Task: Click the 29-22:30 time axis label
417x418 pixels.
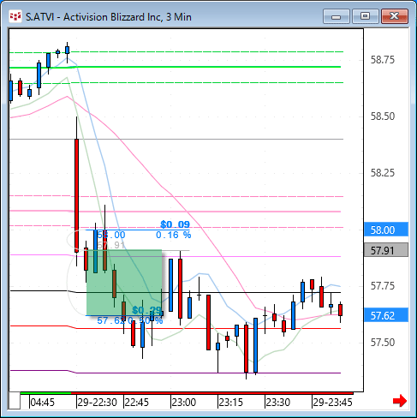Action: 98,403
